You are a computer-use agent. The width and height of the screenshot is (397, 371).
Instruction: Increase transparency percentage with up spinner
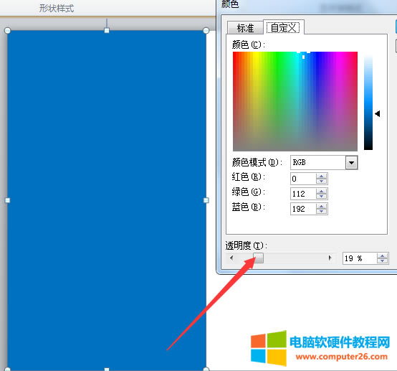pos(383,256)
